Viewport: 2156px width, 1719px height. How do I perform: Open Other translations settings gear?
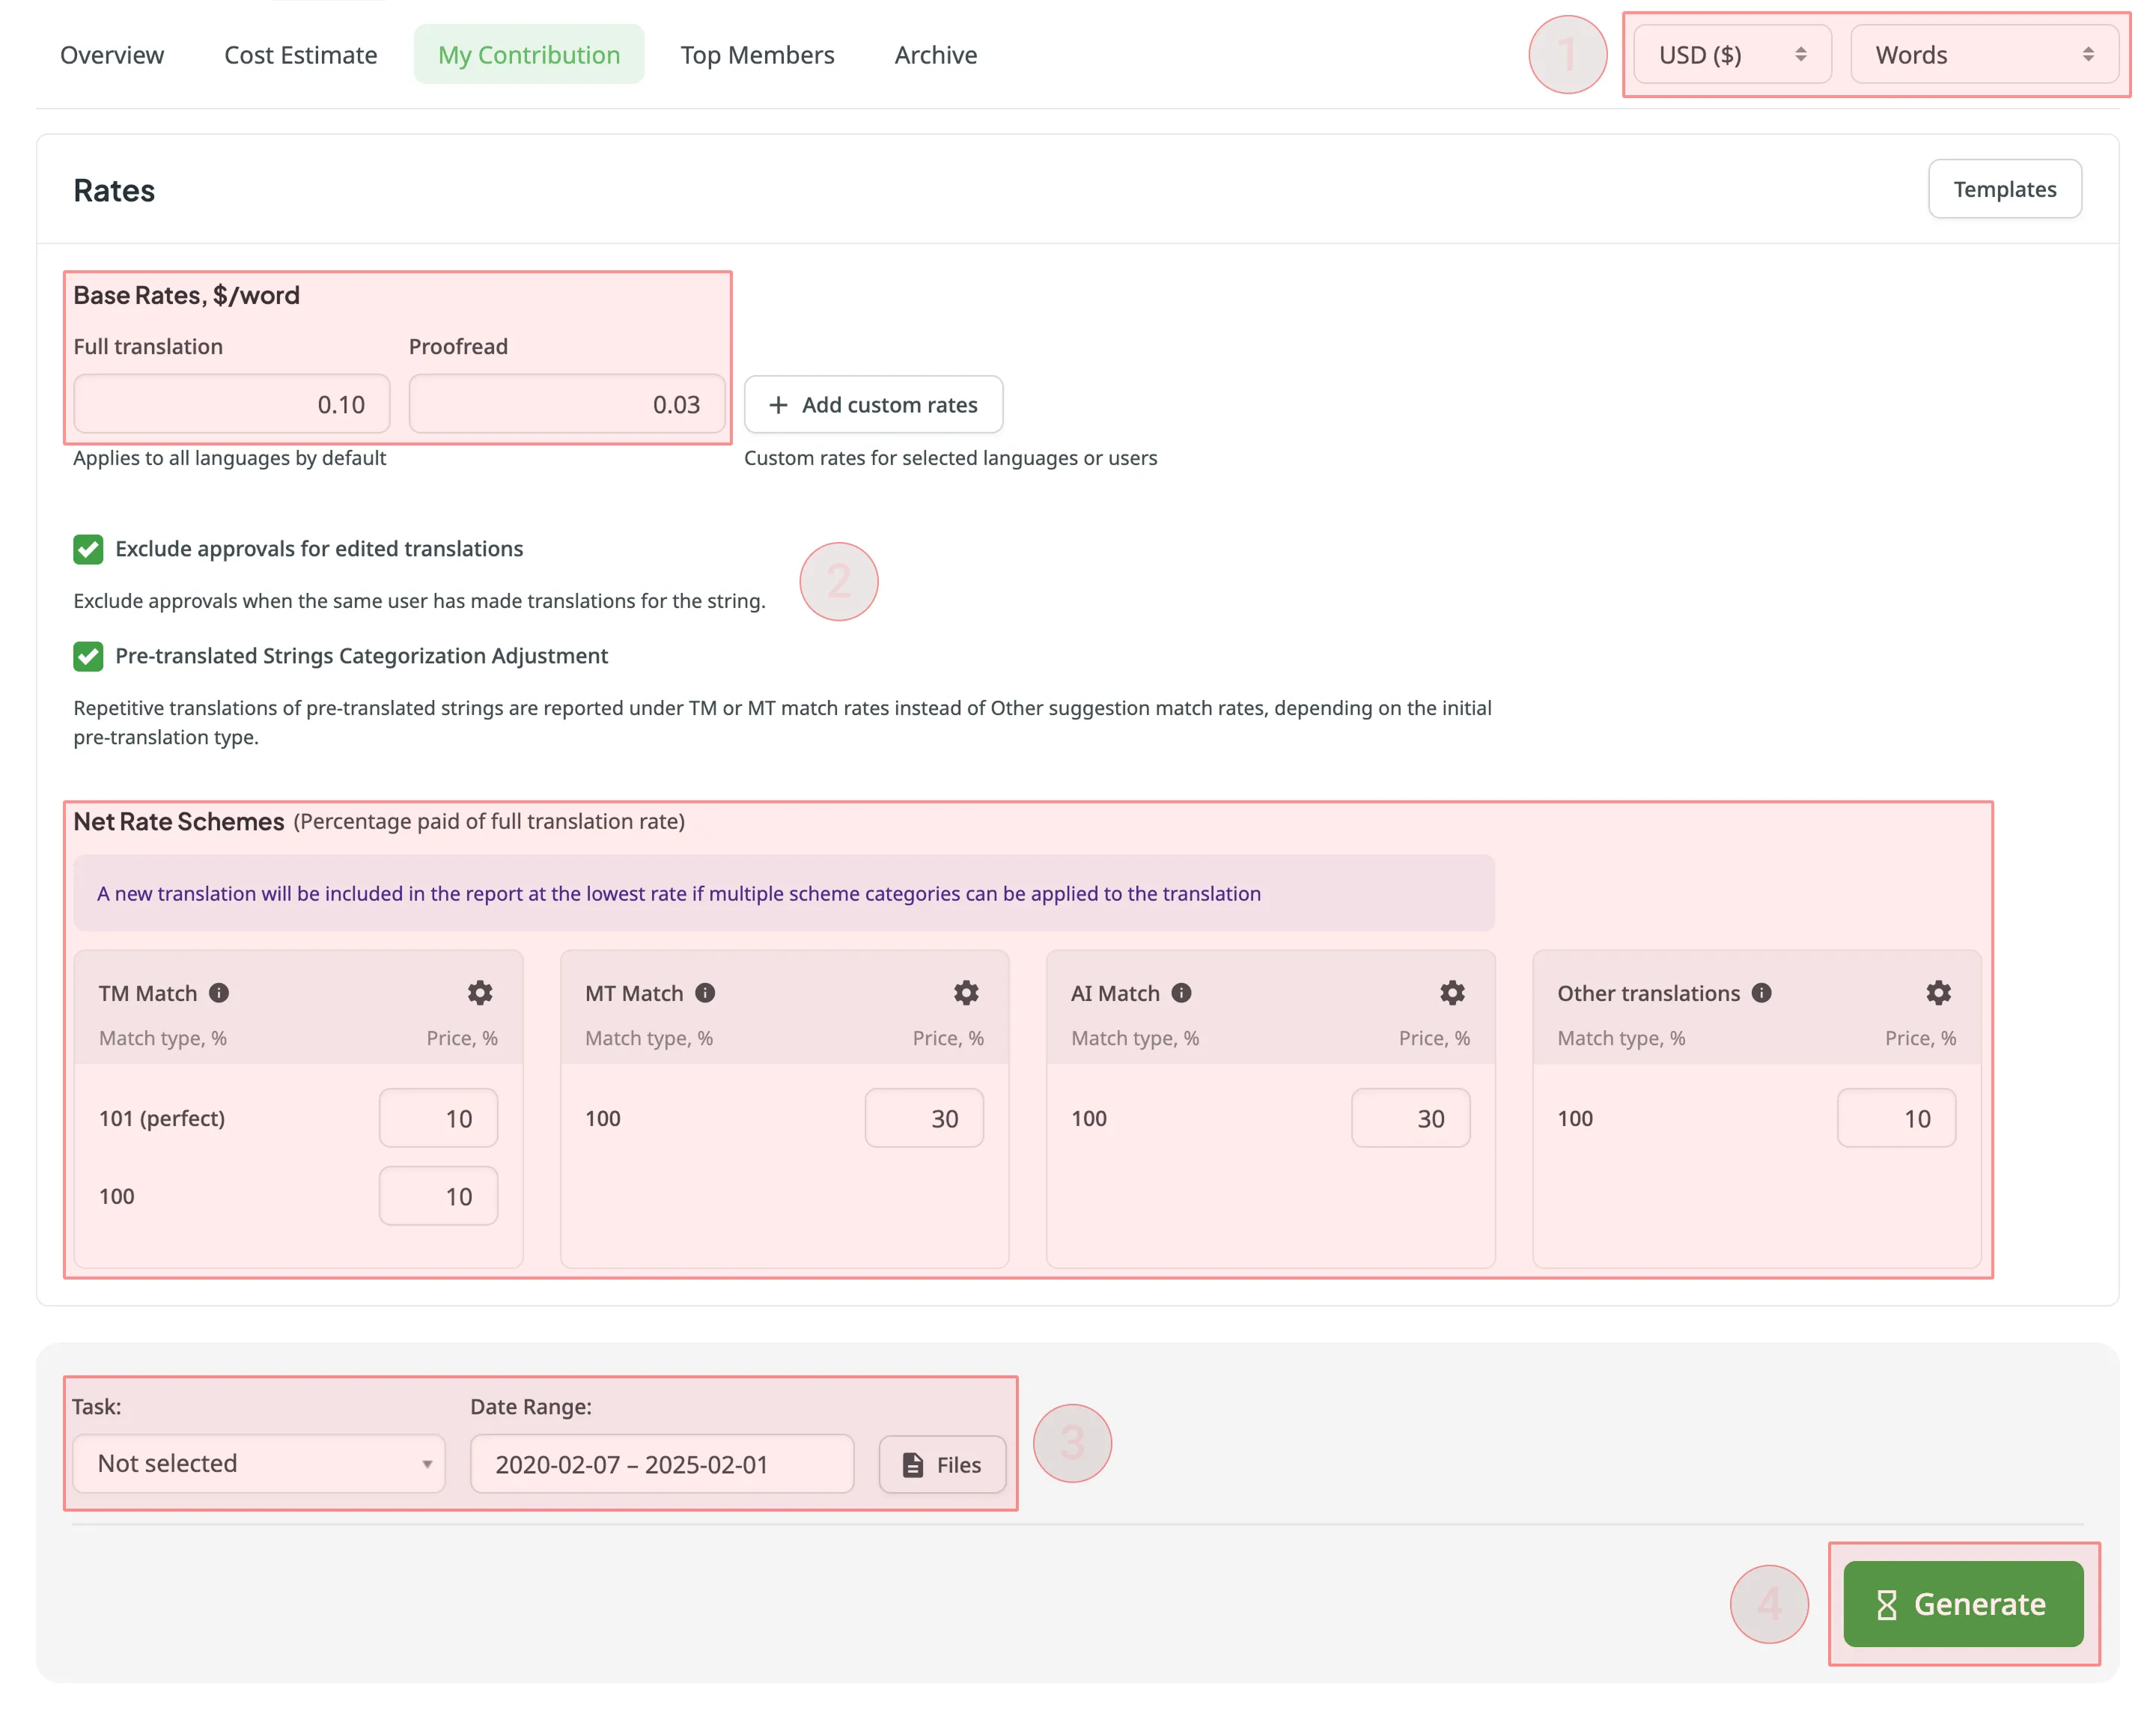click(1938, 993)
